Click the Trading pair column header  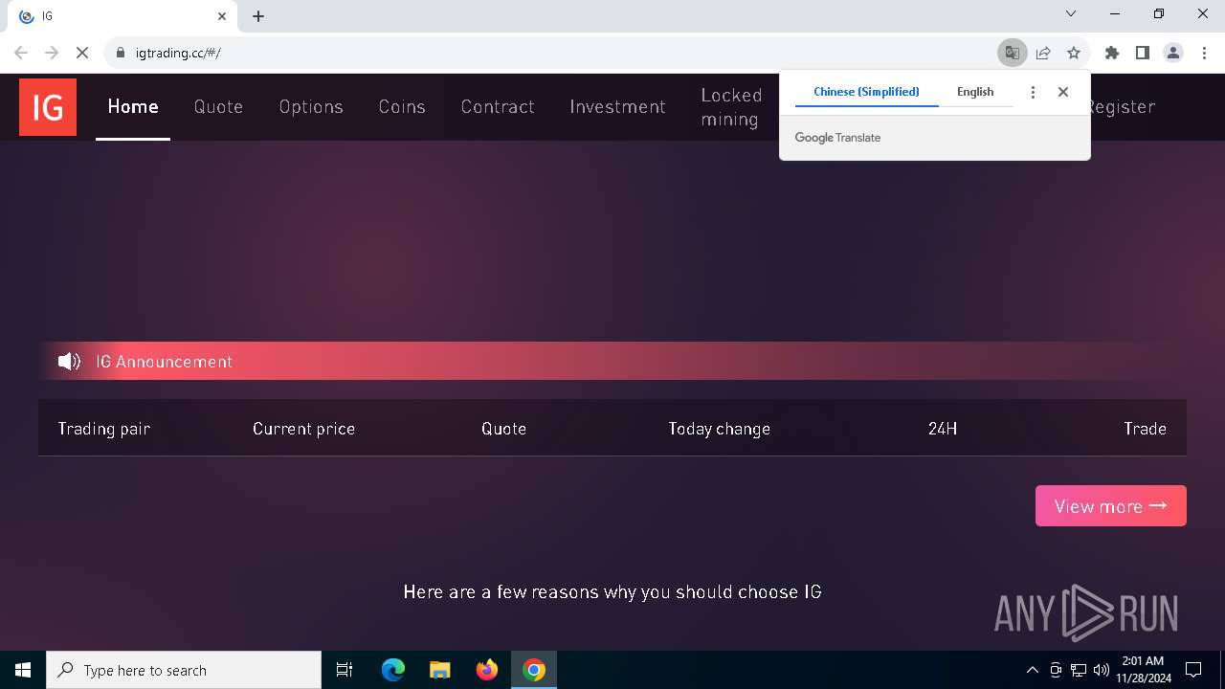103,429
